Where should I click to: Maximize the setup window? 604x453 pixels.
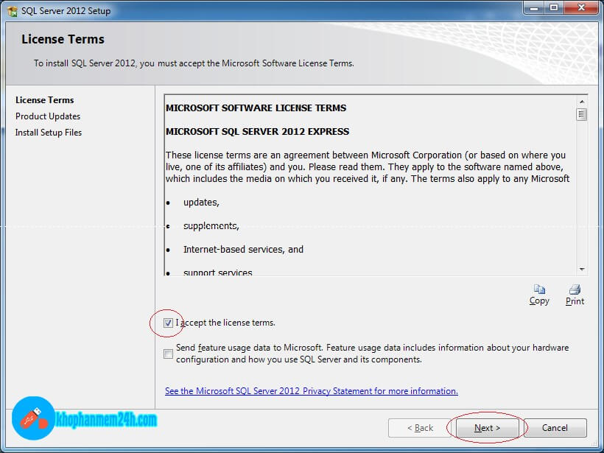click(x=553, y=7)
